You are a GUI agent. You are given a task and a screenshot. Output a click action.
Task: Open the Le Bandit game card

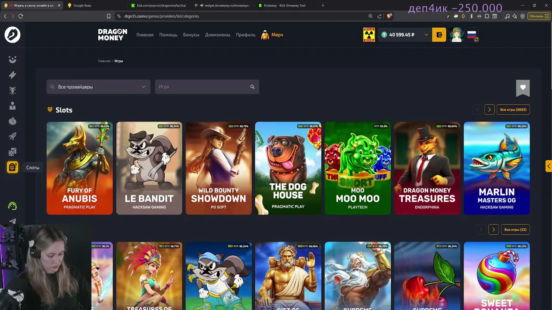point(149,168)
